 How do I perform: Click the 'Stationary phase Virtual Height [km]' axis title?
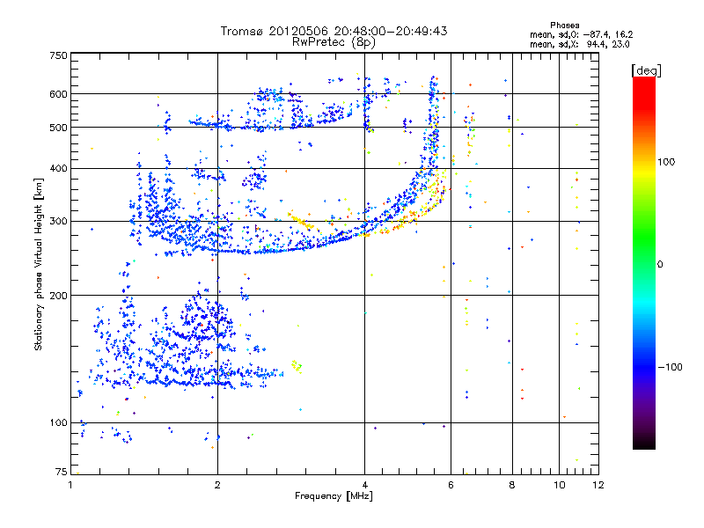pyautogui.click(x=39, y=264)
